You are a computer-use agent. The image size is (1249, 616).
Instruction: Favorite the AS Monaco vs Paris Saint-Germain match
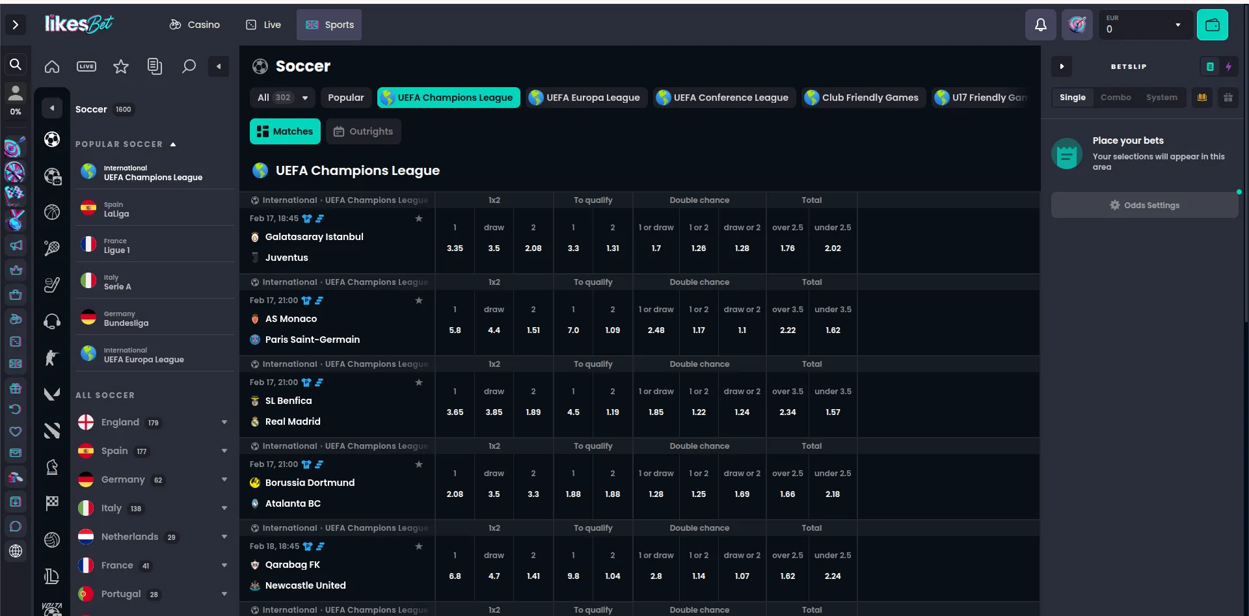[420, 301]
